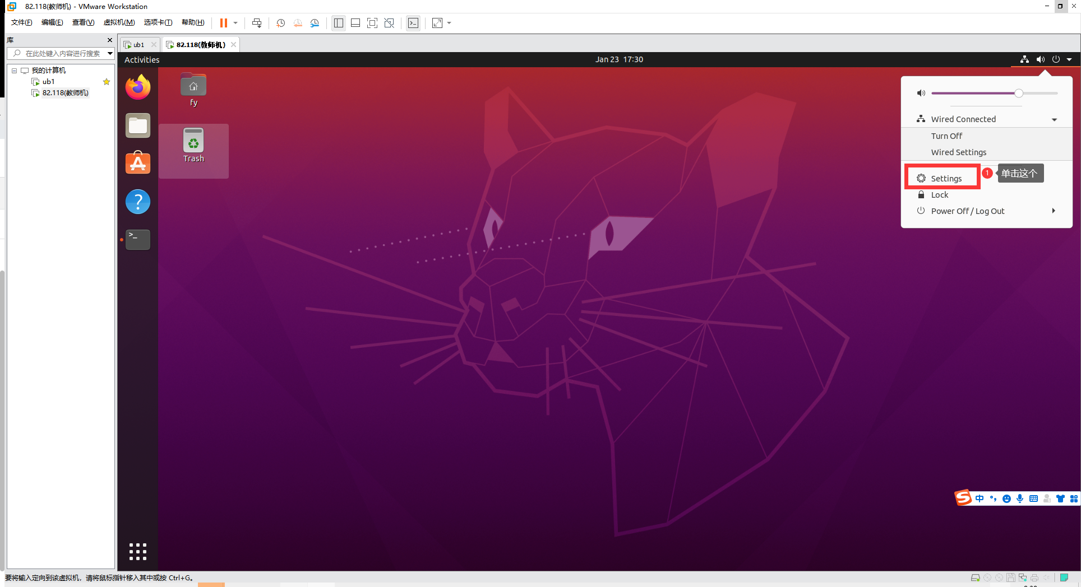Launch Firefox from the Ubuntu dock
Image resolution: width=1081 pixels, height=587 pixels.
pyautogui.click(x=138, y=87)
